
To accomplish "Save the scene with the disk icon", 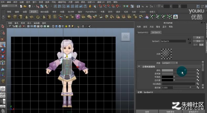I will point(30,6).
